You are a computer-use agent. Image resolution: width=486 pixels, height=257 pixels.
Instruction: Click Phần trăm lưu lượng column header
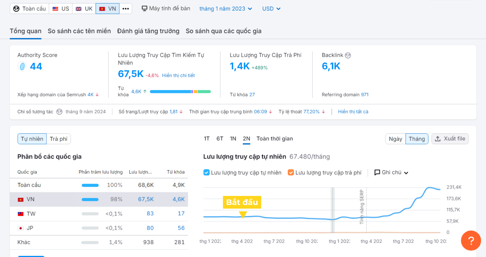click(x=101, y=172)
